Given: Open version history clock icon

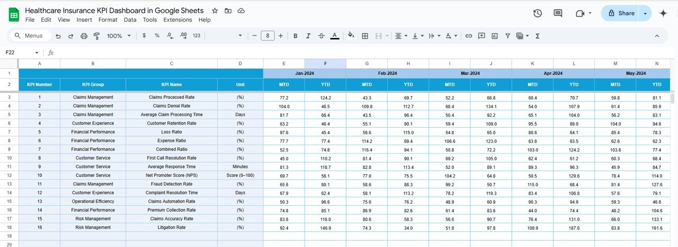Looking at the screenshot, I should 537,13.
